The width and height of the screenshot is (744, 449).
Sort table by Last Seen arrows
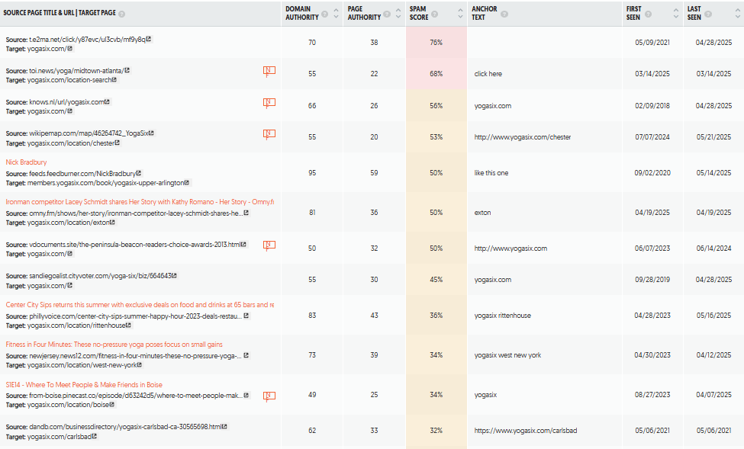coord(737,13)
